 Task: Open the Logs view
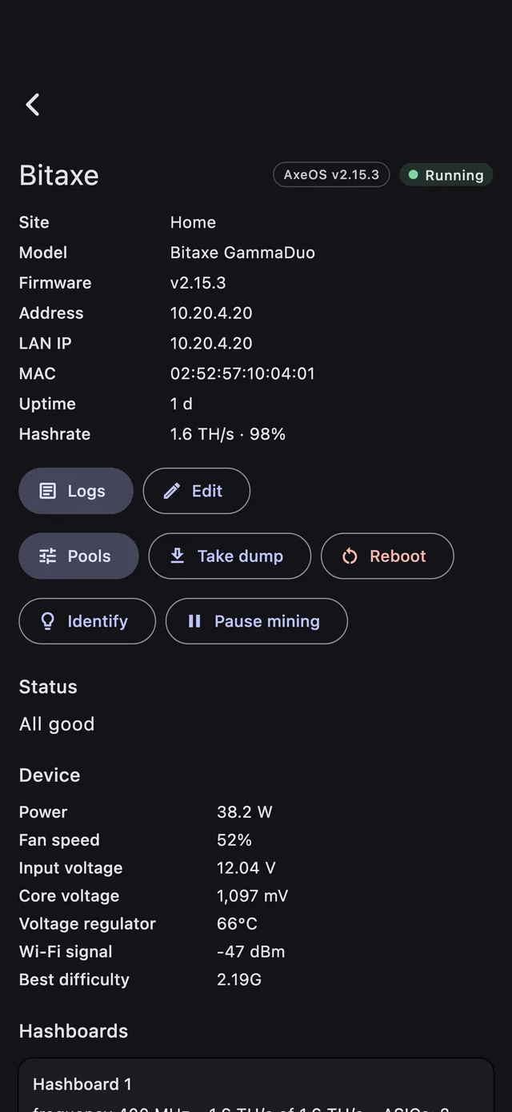(76, 491)
